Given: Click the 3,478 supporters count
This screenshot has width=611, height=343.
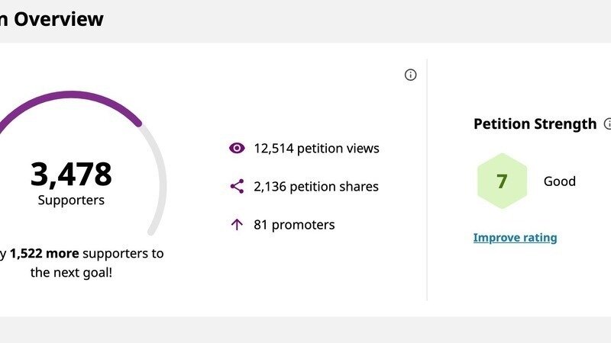Looking at the screenshot, I should click(71, 174).
